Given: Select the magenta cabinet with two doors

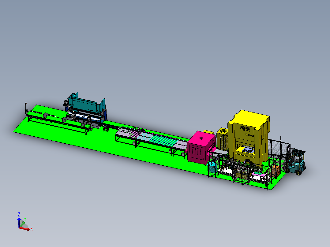Looking at the screenshot, I should (201, 148).
